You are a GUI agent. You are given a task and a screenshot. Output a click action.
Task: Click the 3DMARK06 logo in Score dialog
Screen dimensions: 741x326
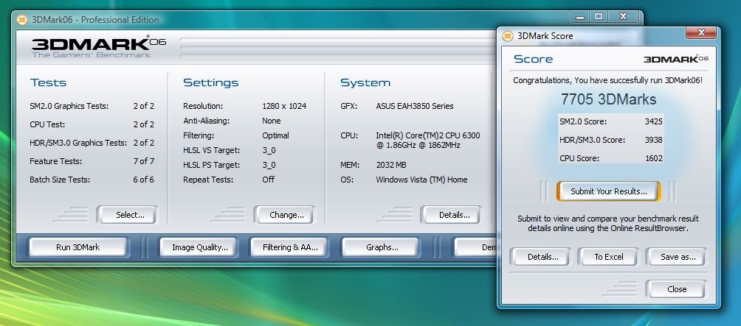click(x=676, y=59)
